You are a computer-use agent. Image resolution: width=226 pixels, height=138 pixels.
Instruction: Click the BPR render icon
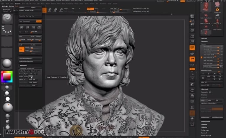click(192, 16)
